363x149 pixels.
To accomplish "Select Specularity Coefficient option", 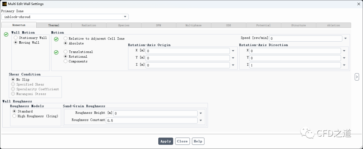I will click(35, 89).
